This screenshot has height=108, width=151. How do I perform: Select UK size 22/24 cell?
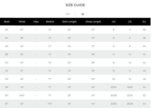pos(114,87)
